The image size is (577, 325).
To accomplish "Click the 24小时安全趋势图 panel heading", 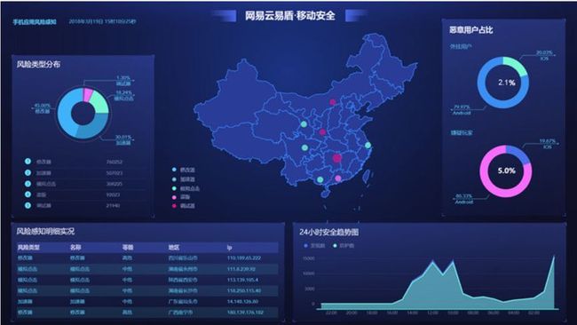I will coord(328,232).
